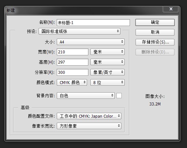Click the 名称 text field
Image resolution: width=187 pixels, height=148 pixels.
(93, 23)
